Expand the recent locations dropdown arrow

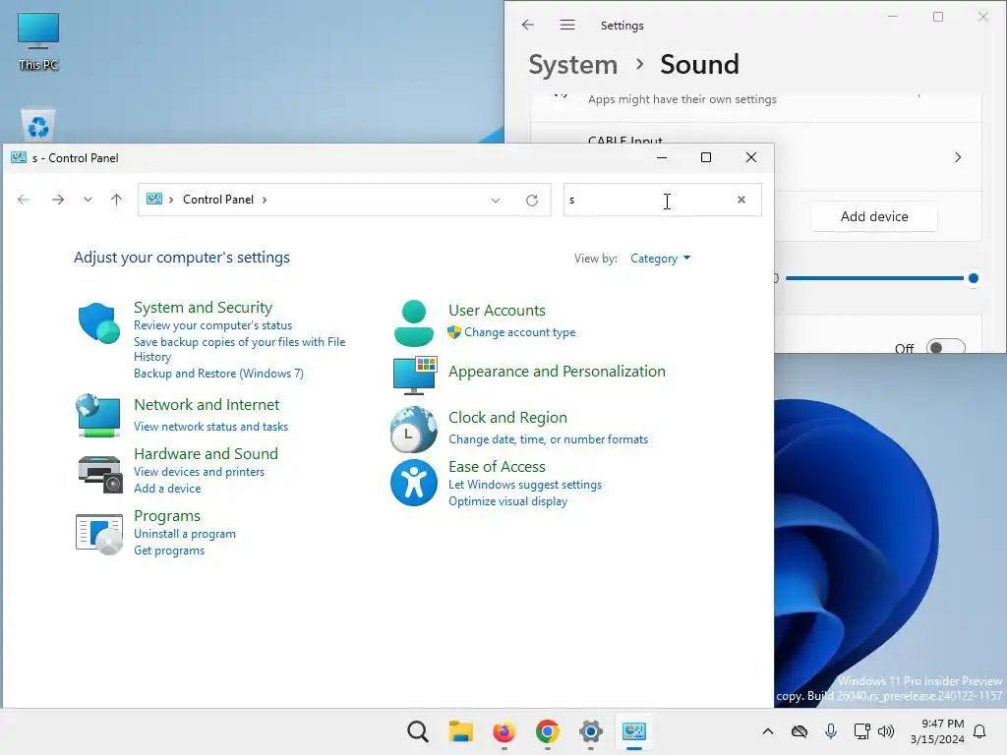88,200
